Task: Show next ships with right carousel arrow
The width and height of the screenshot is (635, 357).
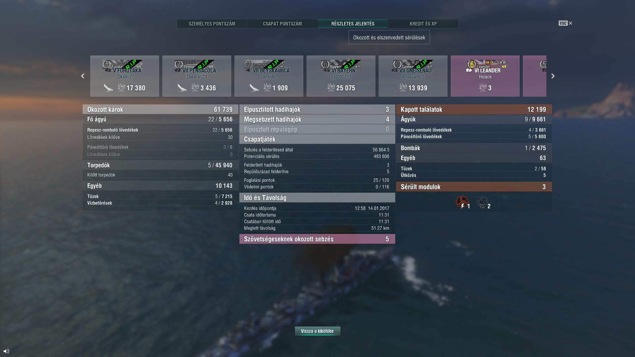Action: pyautogui.click(x=553, y=76)
